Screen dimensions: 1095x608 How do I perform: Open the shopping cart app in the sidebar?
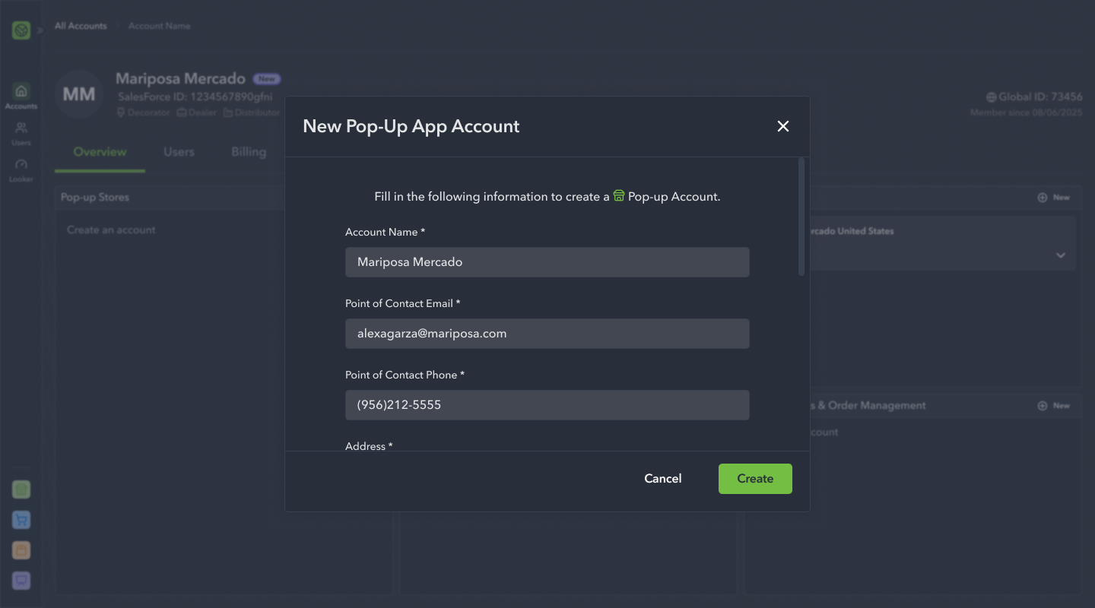21,520
